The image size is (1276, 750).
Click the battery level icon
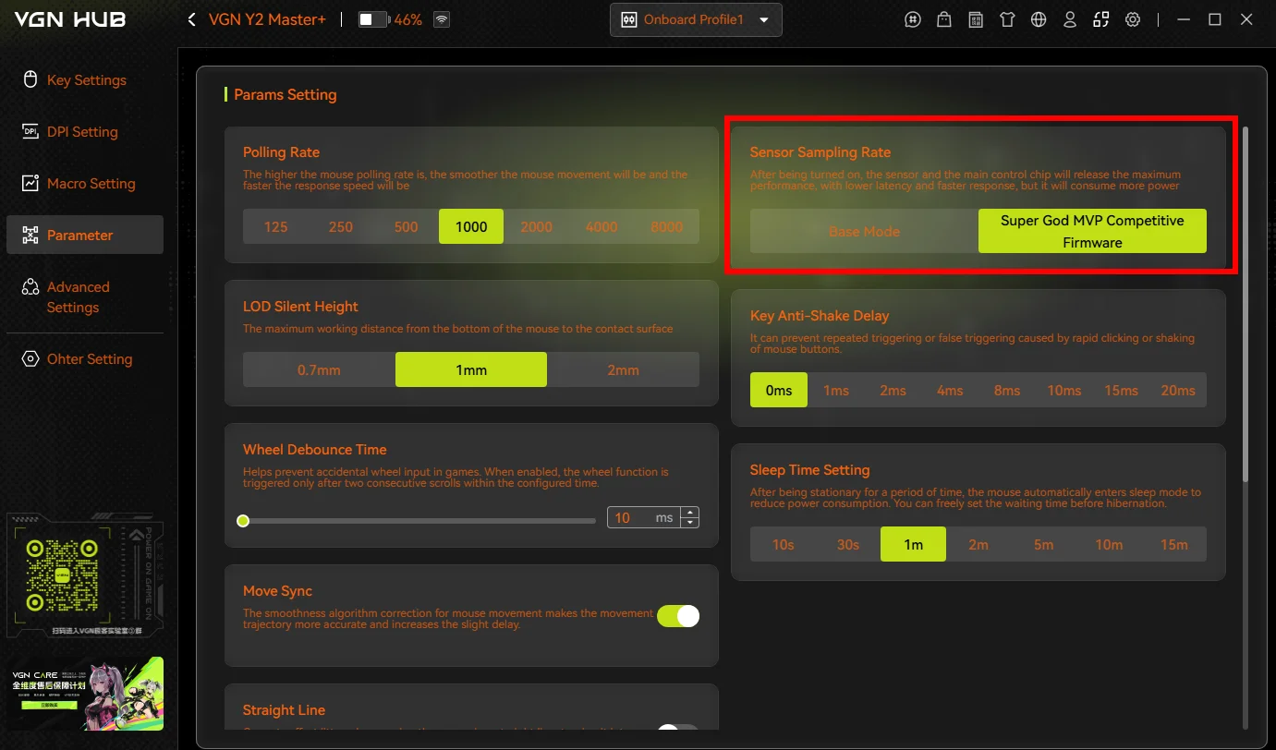click(x=373, y=19)
